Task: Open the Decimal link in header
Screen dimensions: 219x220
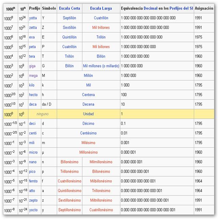Action: click(x=150, y=9)
